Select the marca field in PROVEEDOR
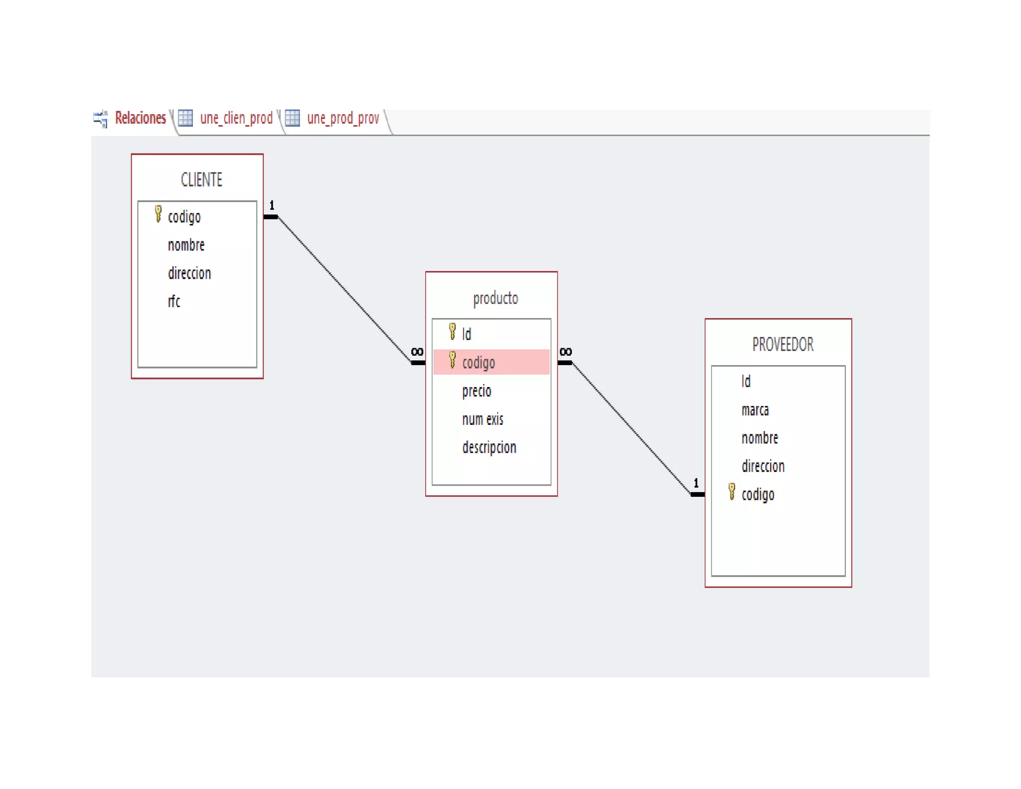 (x=755, y=410)
